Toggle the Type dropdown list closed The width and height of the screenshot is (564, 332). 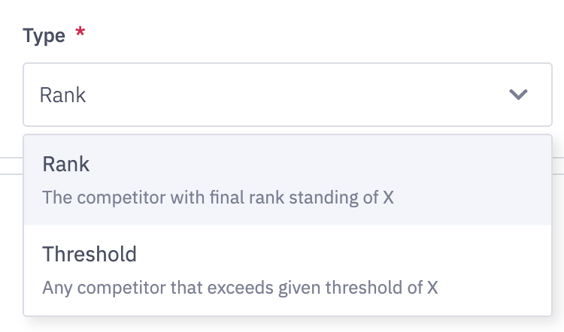(519, 95)
